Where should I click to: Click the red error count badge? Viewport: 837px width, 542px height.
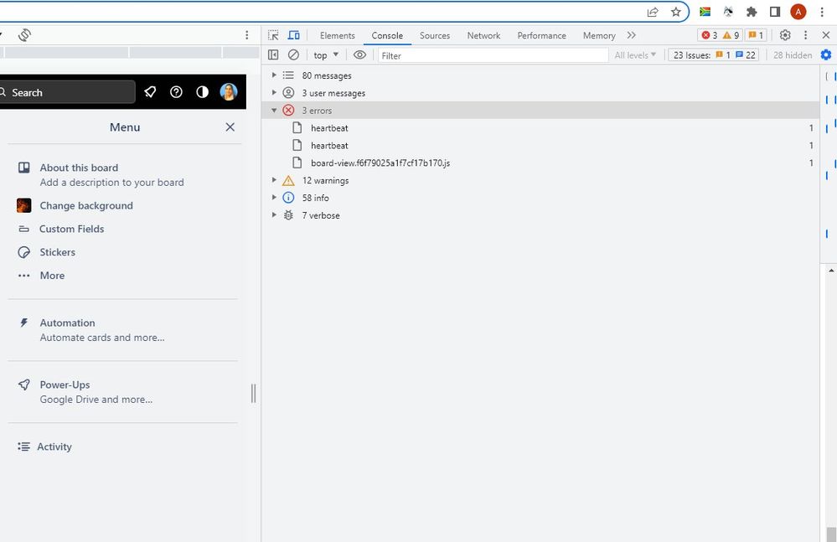click(710, 35)
